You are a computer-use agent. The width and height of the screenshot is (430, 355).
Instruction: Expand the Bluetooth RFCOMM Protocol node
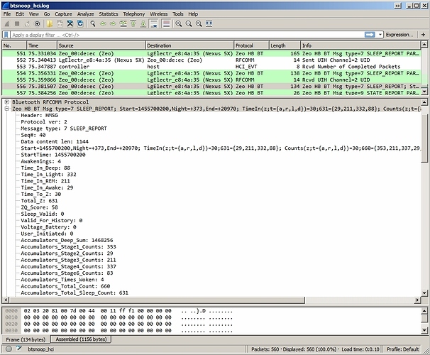click(6, 102)
